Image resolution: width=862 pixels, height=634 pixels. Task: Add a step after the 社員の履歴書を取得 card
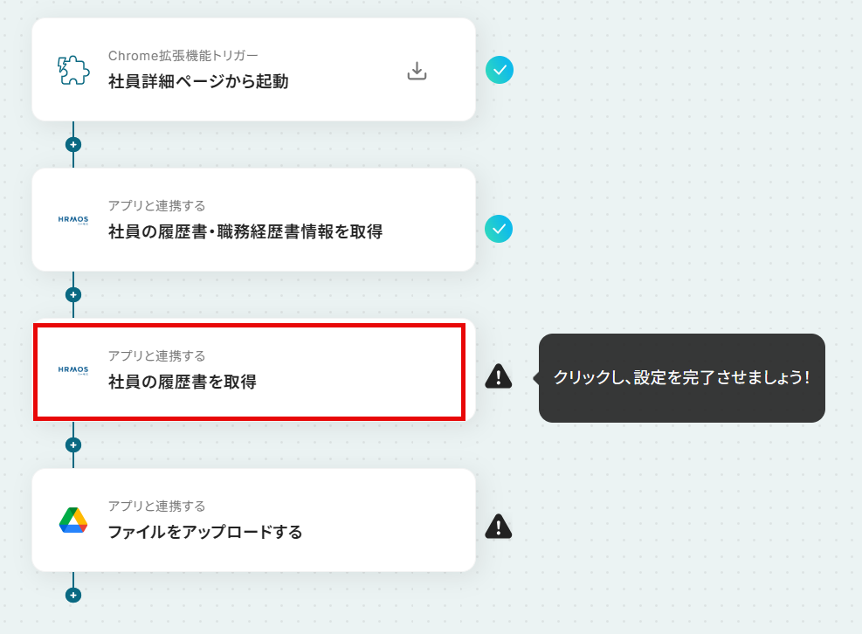[73, 444]
